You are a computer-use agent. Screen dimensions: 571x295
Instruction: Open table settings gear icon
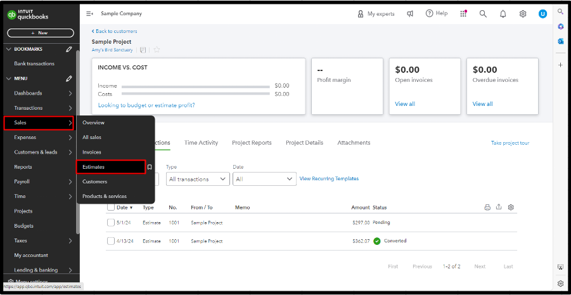pos(511,207)
